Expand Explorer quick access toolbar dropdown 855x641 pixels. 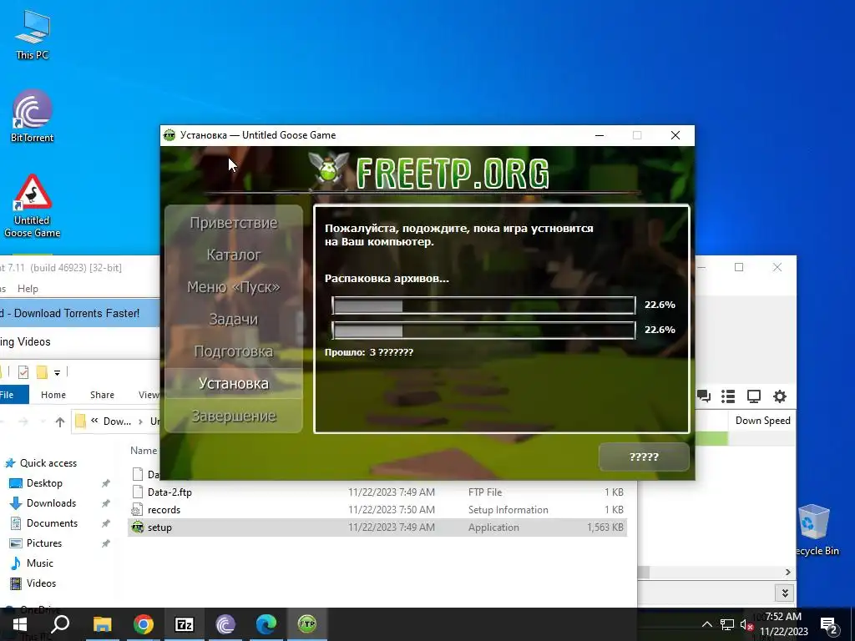point(57,373)
